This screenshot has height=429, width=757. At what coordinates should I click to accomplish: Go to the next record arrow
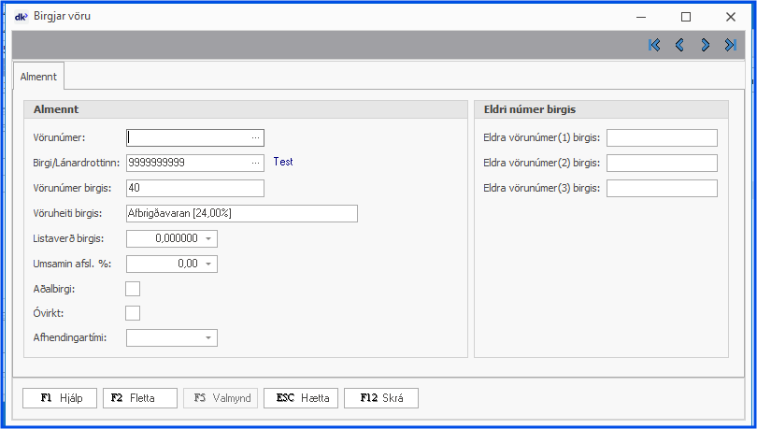click(705, 45)
